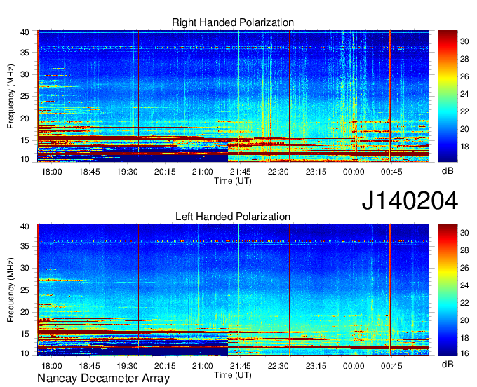Click 26 dB label on Left Handed color bar
Screen dimensions: 477x387
[464, 268]
